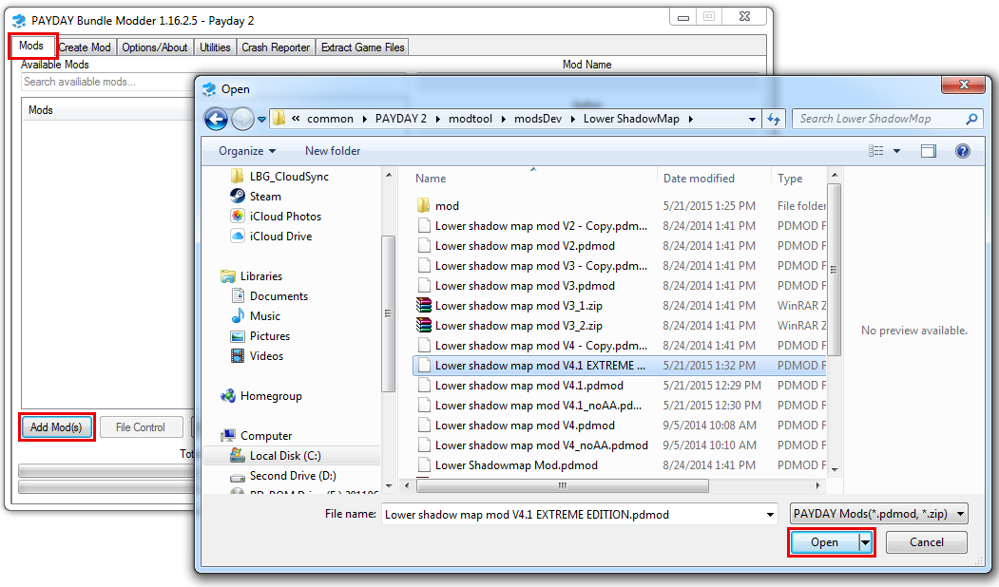The width and height of the screenshot is (999, 587).
Task: Click the File Control button
Action: click(140, 427)
